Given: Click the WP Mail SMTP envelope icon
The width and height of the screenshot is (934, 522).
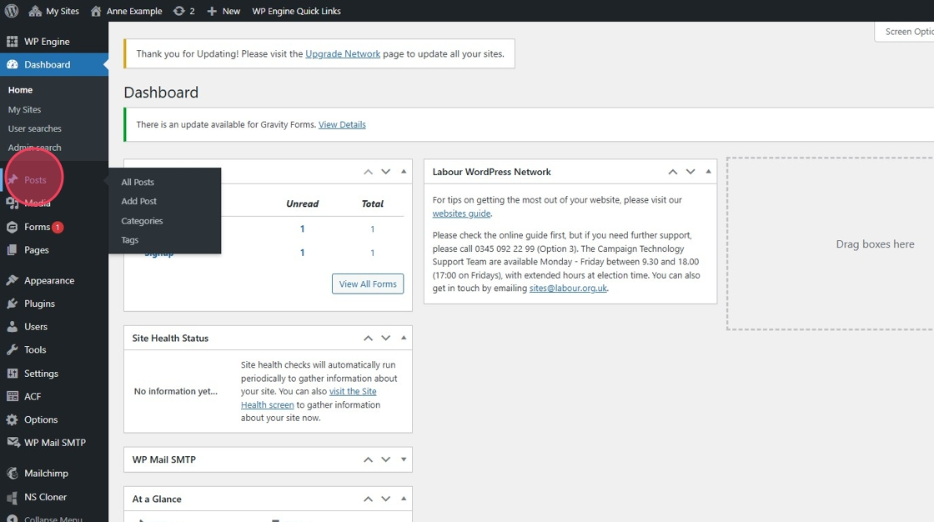Looking at the screenshot, I should click(x=12, y=443).
